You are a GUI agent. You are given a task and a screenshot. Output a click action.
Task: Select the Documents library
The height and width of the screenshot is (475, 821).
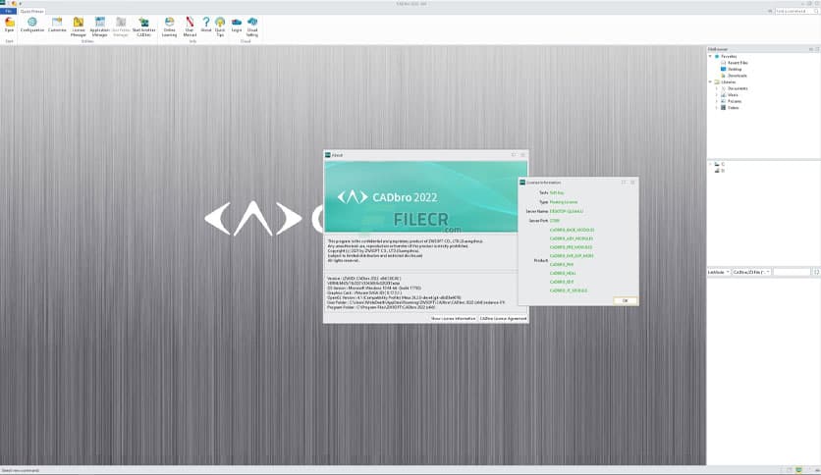pos(734,88)
